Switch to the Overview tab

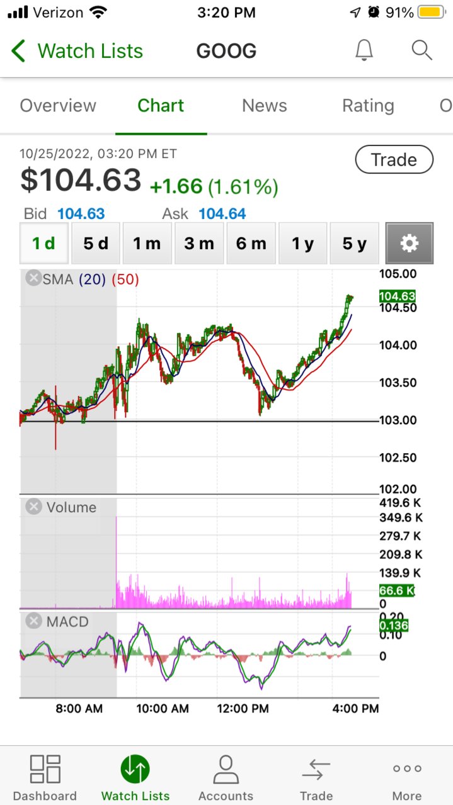click(58, 106)
